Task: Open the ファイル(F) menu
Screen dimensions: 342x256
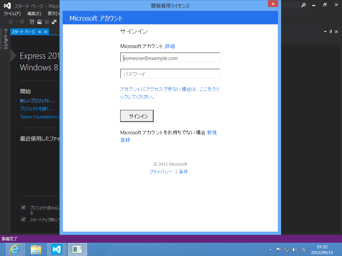Action: pyautogui.click(x=12, y=13)
